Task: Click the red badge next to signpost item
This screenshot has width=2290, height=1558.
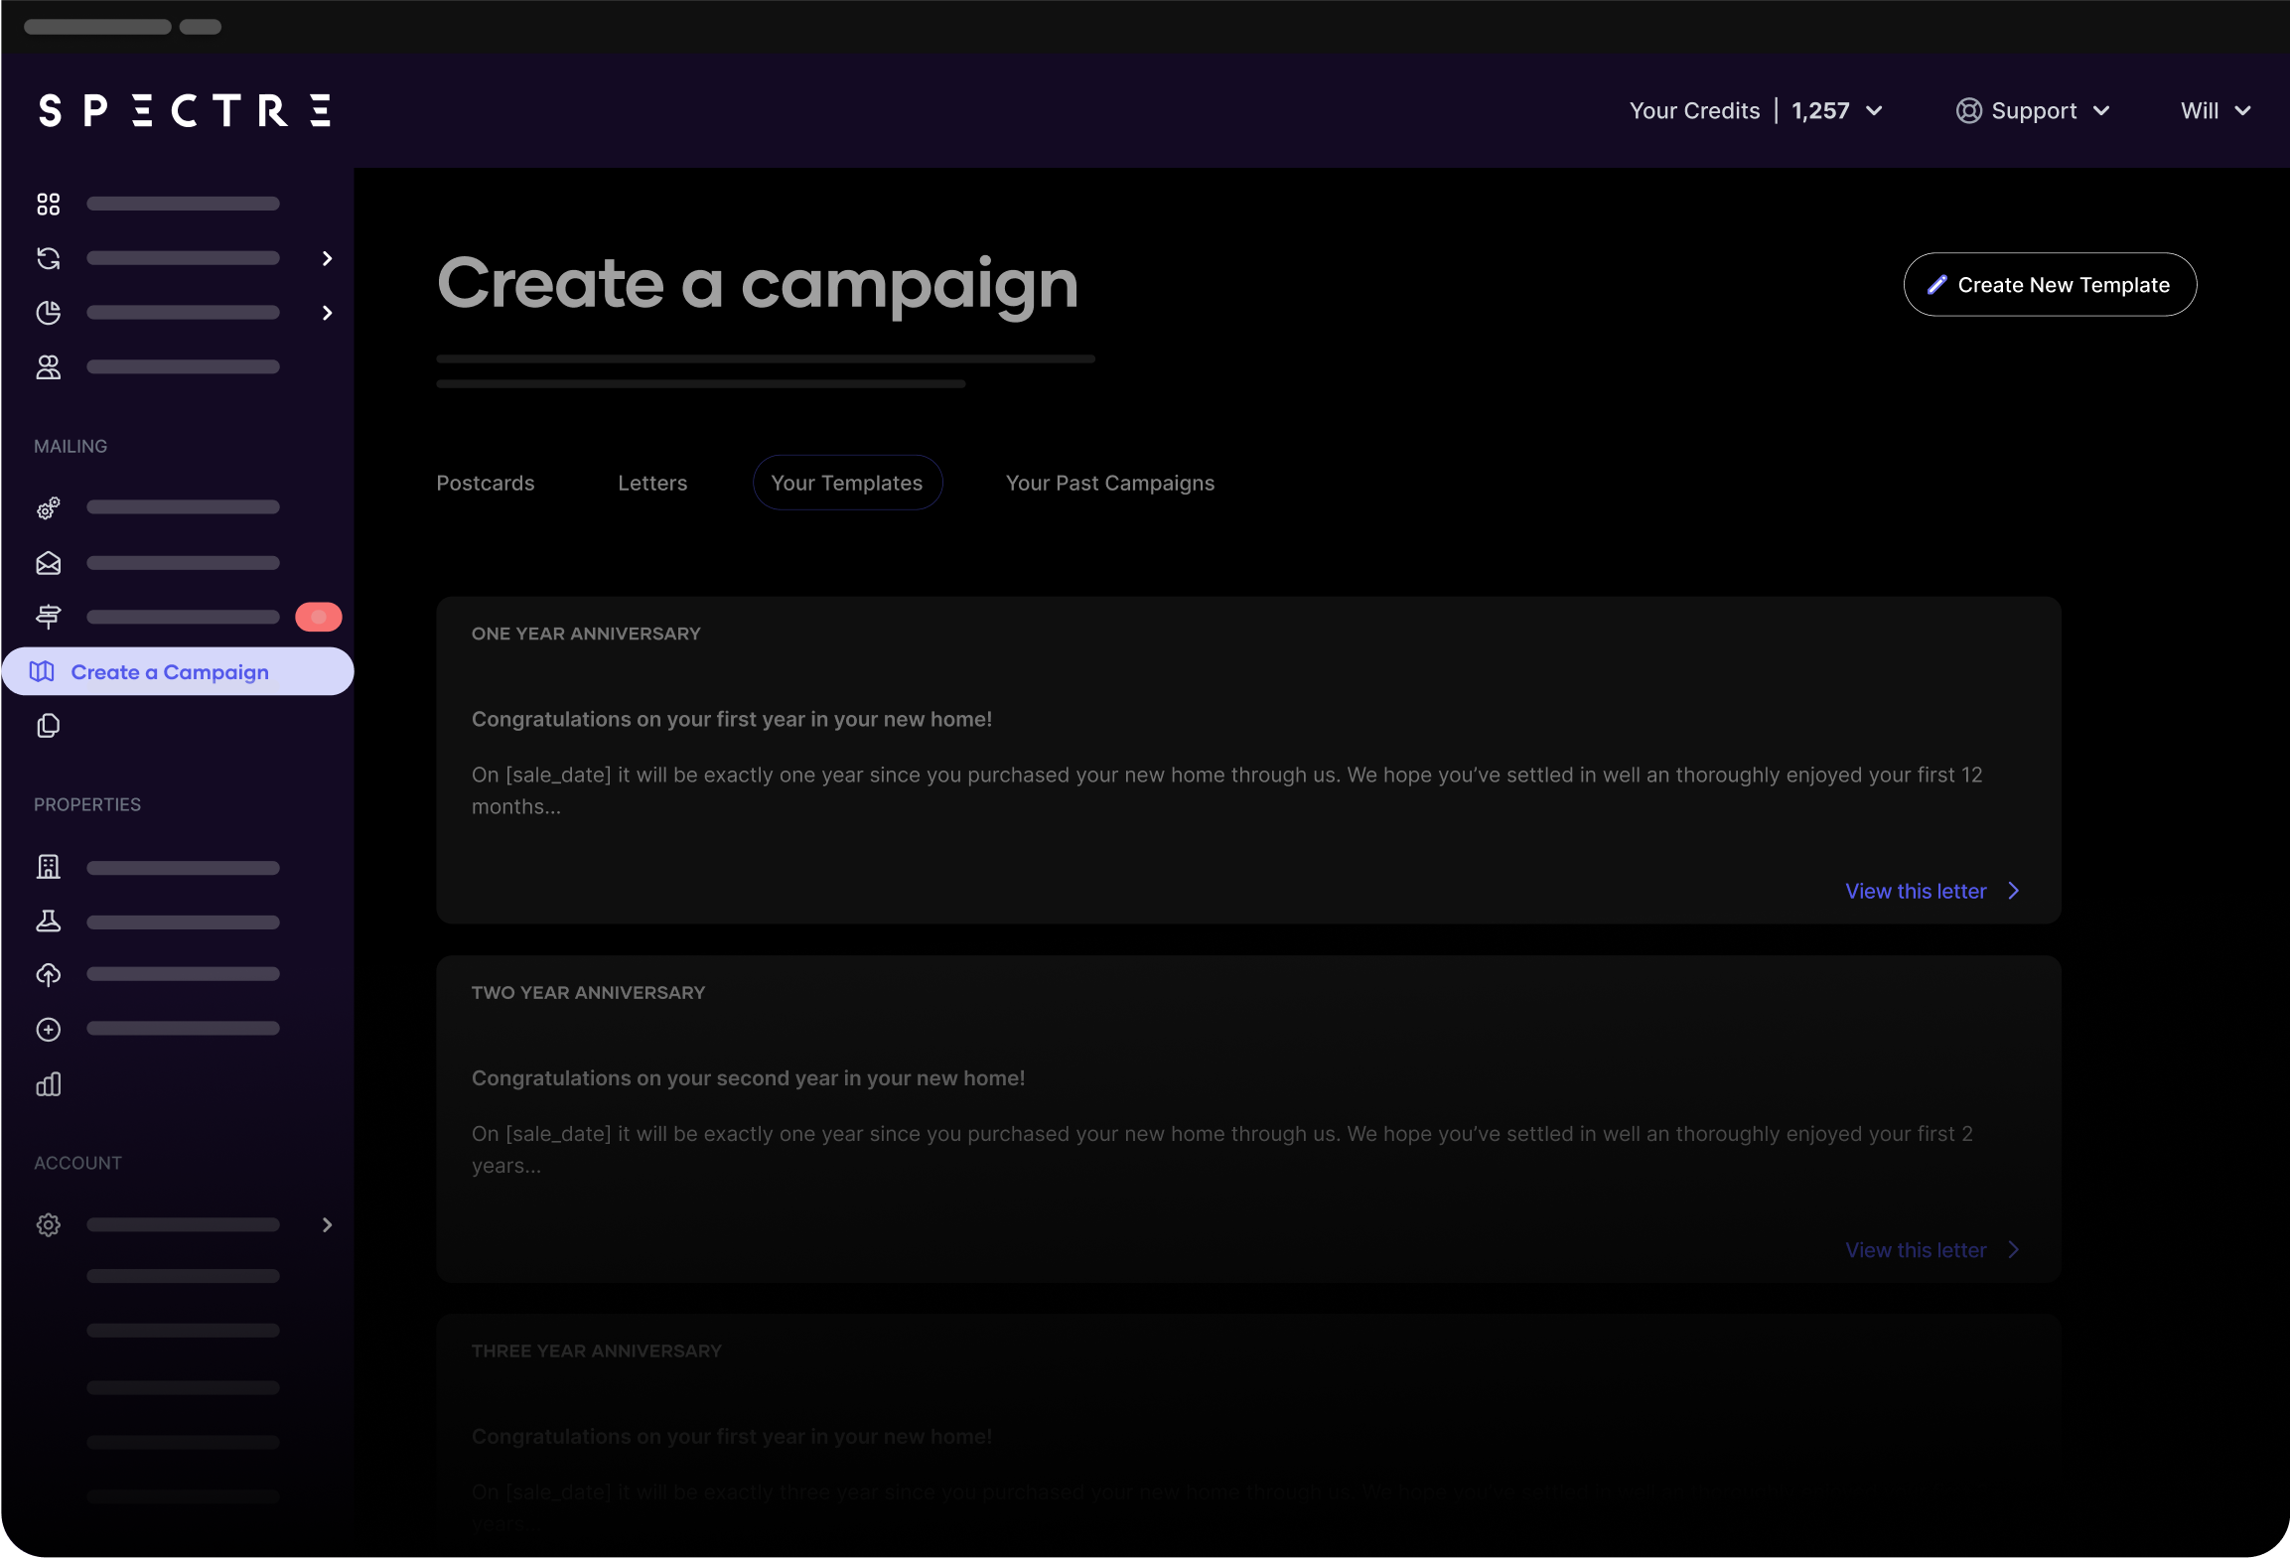Action: pyautogui.click(x=318, y=617)
